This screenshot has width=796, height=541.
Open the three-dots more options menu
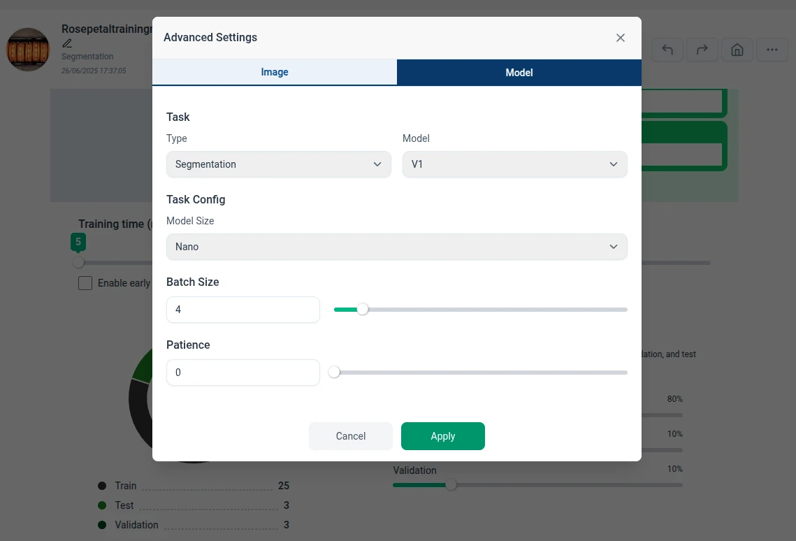(772, 50)
